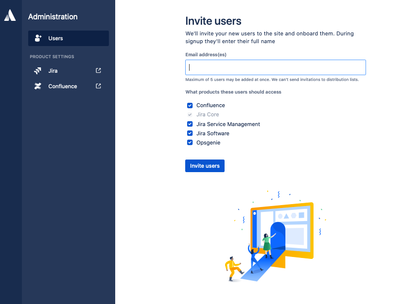Screen dimensions: 402x304
Task: Open Confluence settings via external link icon
Action: tap(98, 86)
